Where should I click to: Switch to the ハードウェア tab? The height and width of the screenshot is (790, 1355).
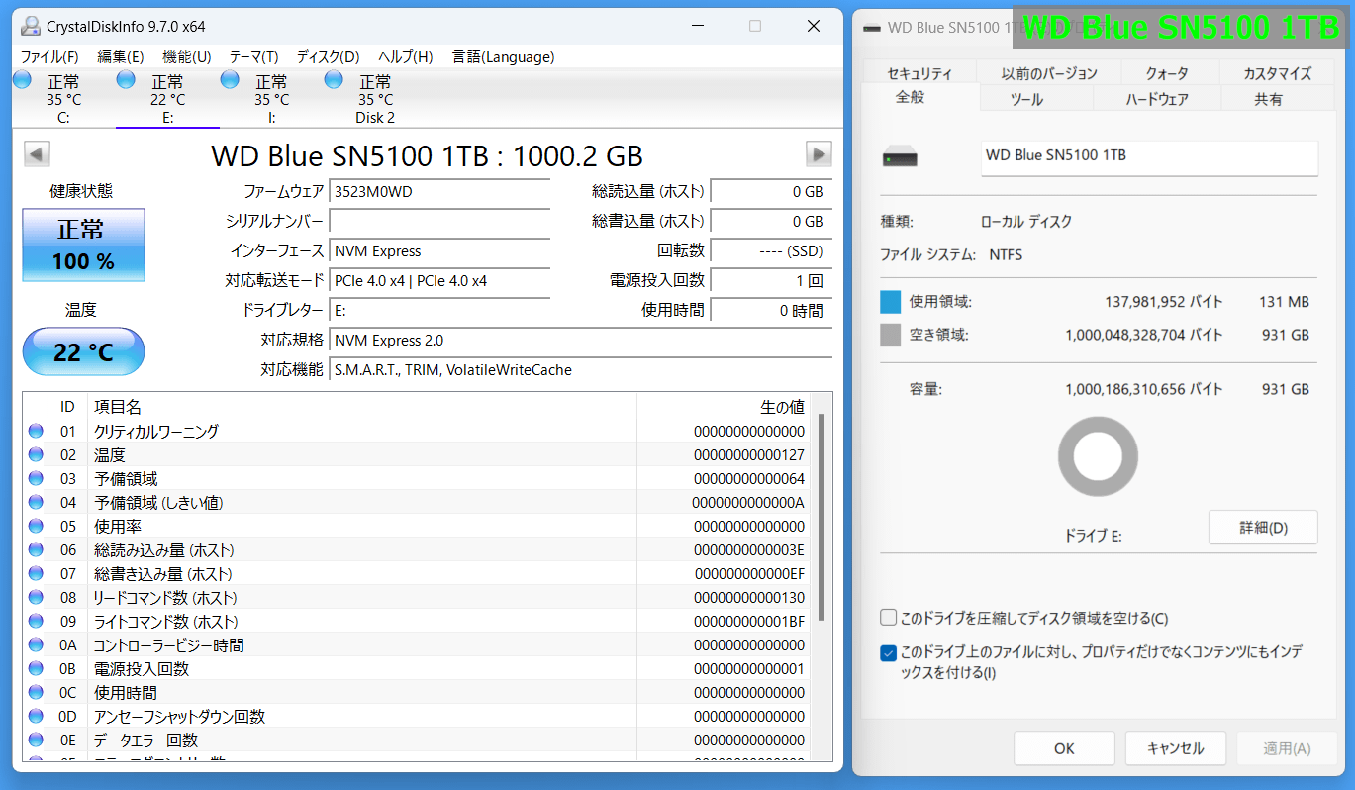[1157, 99]
